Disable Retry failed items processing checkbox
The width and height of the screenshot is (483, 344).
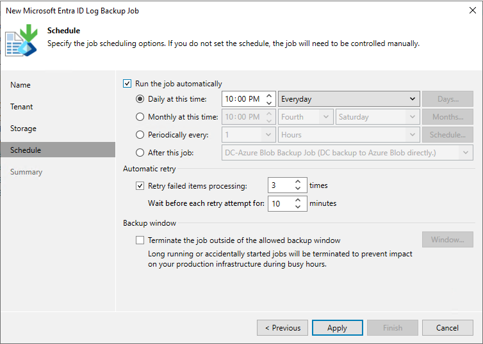click(x=140, y=186)
